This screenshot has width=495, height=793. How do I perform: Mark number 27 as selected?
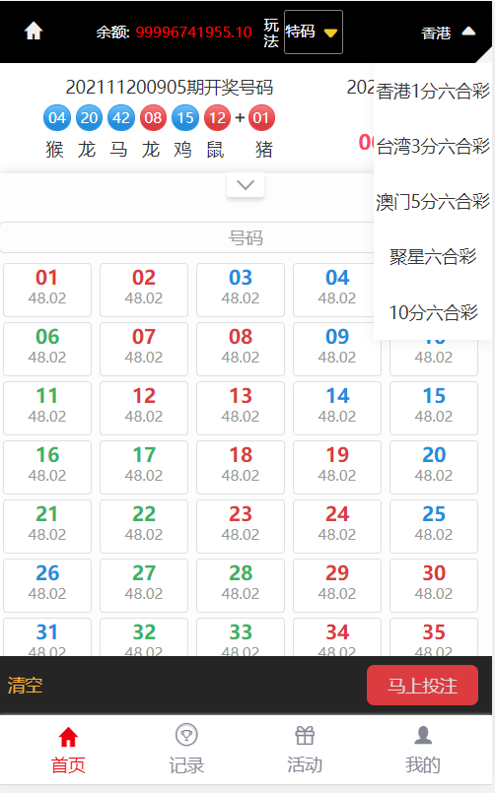pos(144,586)
